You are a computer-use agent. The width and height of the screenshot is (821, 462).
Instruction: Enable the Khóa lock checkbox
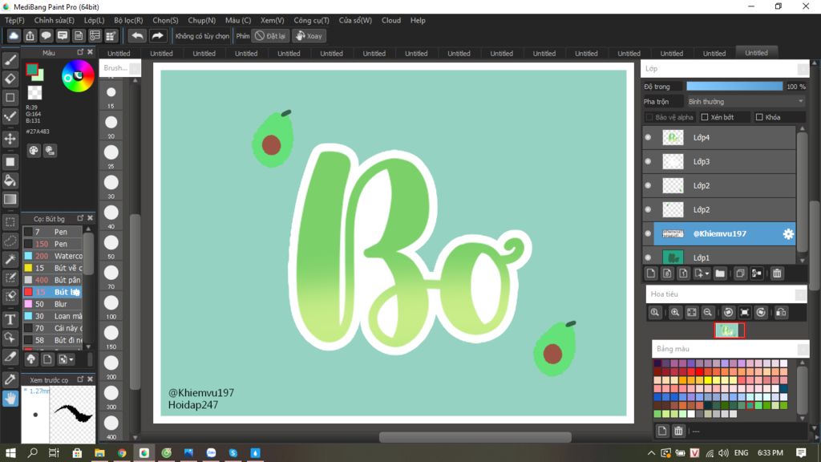coord(759,117)
